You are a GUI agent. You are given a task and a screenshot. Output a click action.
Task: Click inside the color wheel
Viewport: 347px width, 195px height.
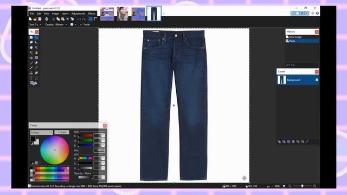[x=54, y=150]
